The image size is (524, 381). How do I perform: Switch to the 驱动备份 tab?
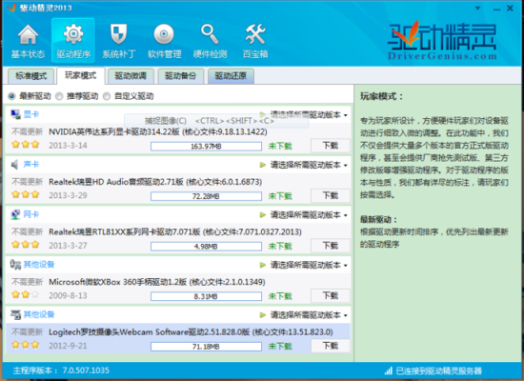tap(180, 76)
